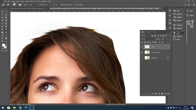Select the History Brush tool
The height and width of the screenshot is (110, 196).
(x=2, y=27)
